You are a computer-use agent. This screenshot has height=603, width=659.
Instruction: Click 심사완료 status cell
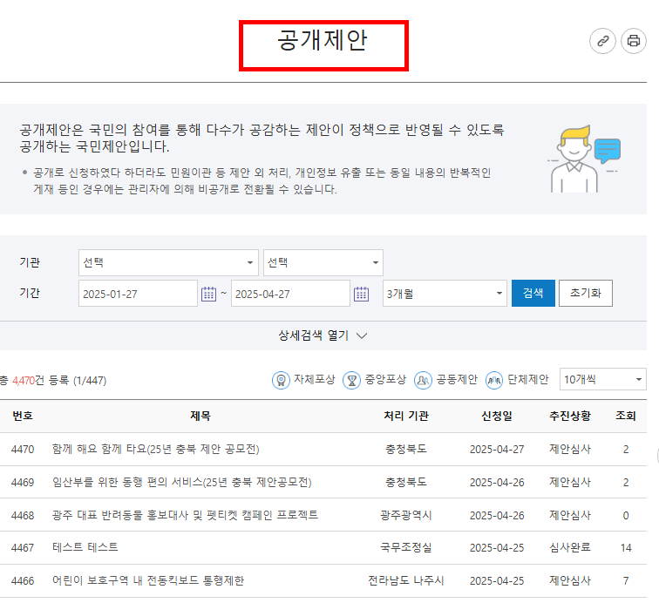[570, 547]
